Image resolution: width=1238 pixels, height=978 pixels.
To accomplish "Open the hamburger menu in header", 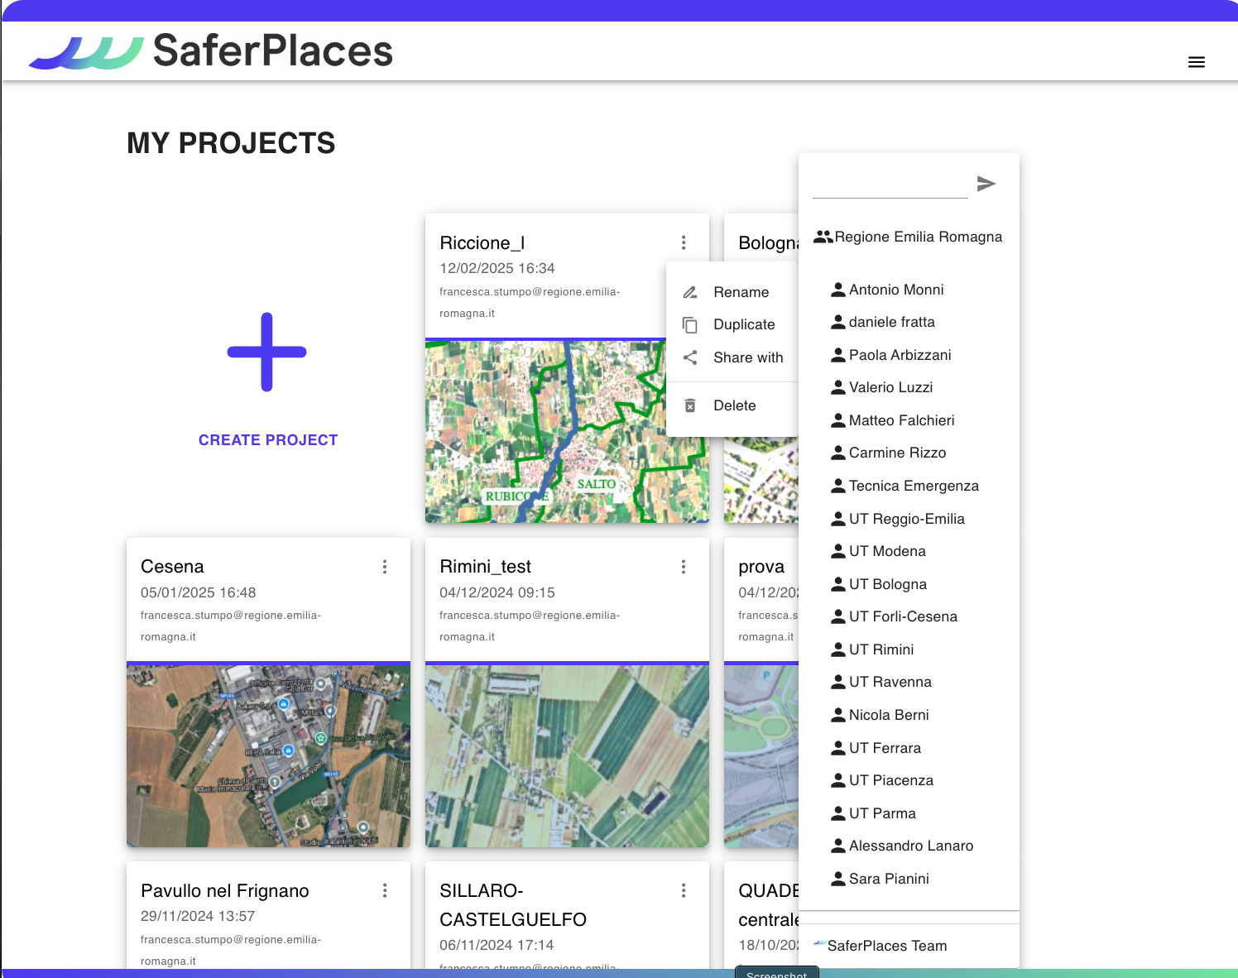I will 1196,62.
